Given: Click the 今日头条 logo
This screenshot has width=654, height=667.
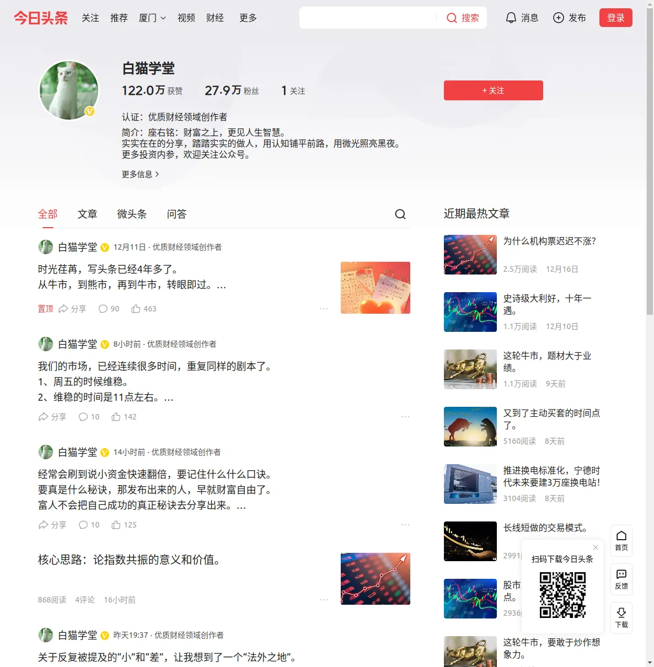Looking at the screenshot, I should tap(41, 18).
